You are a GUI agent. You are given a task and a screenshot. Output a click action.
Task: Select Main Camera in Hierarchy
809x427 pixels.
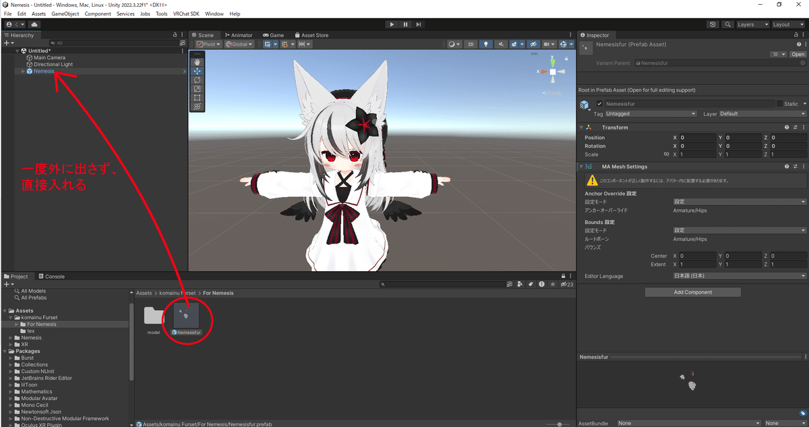coord(49,58)
